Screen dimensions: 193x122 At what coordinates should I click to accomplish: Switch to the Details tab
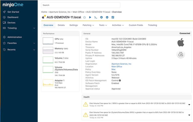point(61,25)
